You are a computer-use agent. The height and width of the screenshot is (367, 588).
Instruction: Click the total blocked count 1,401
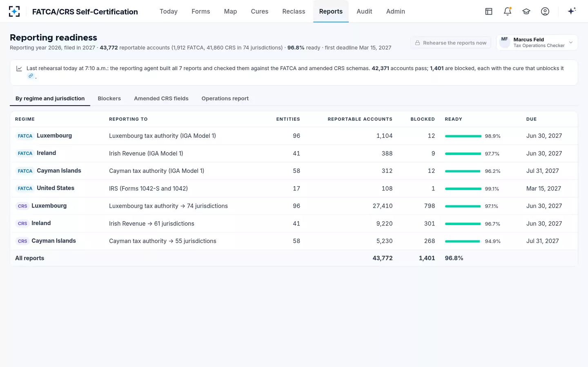[x=427, y=258]
